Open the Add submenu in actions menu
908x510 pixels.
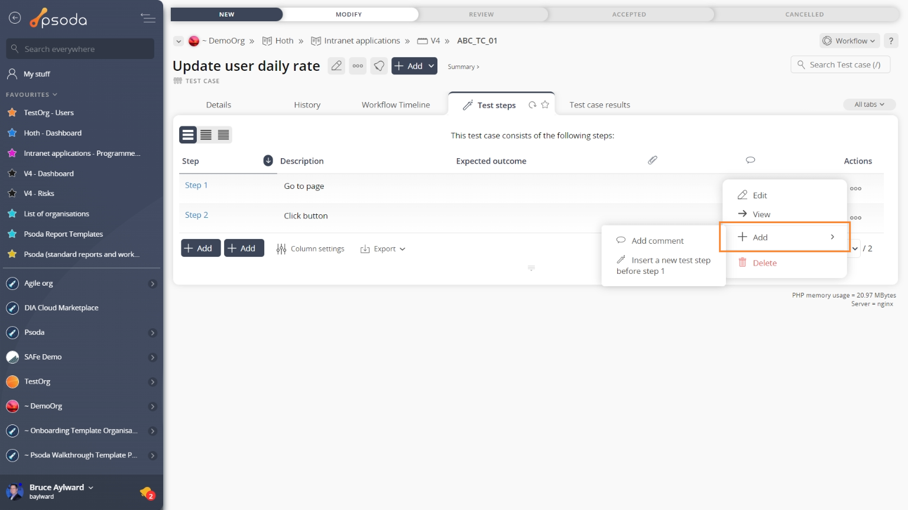pyautogui.click(x=784, y=237)
